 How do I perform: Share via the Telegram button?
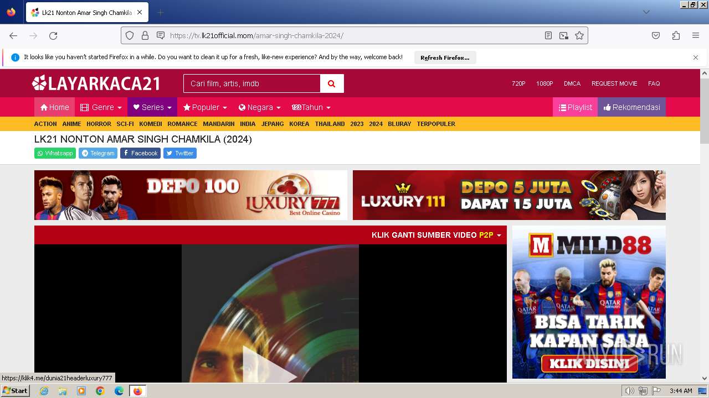[x=97, y=153]
